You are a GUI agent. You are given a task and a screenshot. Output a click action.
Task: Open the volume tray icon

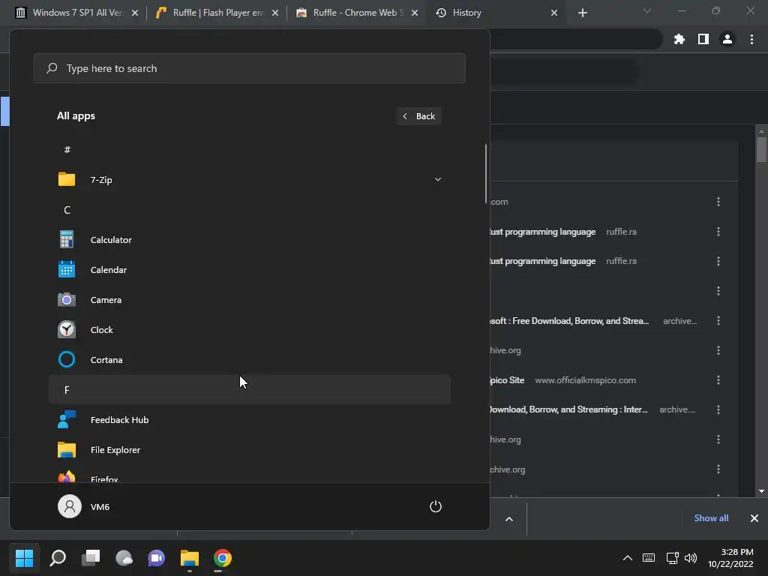(x=691, y=558)
